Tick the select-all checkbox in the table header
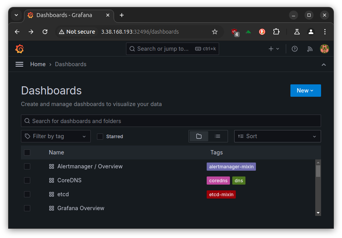 click(27, 152)
